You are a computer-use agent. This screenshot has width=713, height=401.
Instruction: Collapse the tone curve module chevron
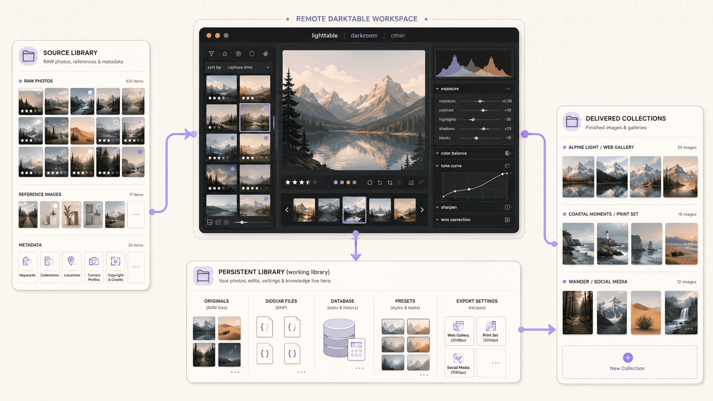[x=437, y=166]
